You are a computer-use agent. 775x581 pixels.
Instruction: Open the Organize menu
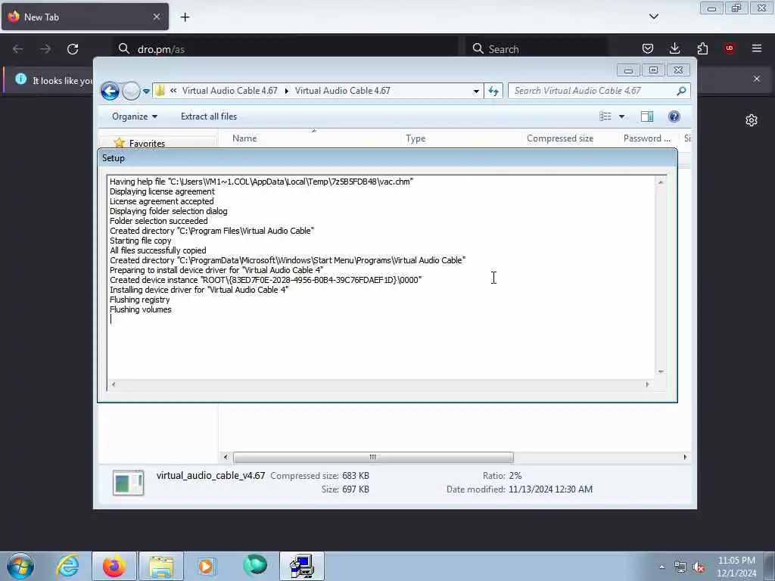tap(135, 117)
